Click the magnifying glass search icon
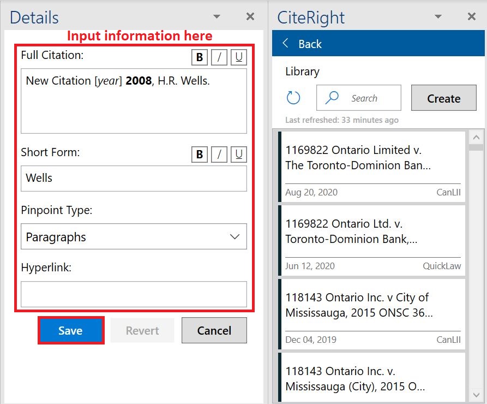The height and width of the screenshot is (404, 487). click(332, 98)
